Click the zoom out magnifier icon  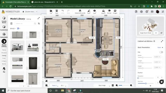tap(117, 86)
